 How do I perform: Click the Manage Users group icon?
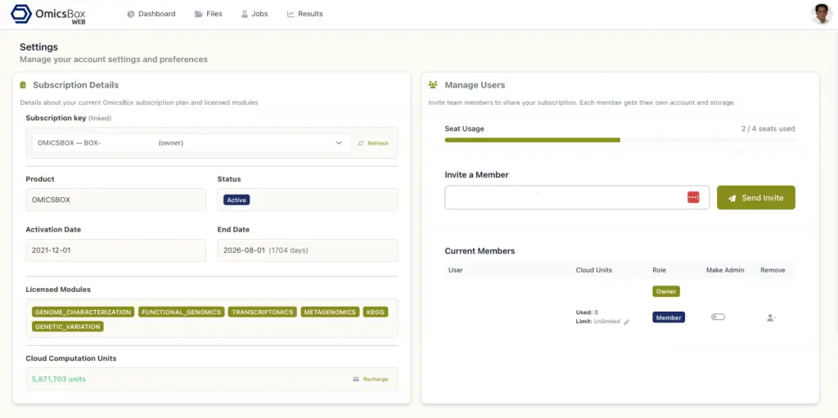(433, 85)
